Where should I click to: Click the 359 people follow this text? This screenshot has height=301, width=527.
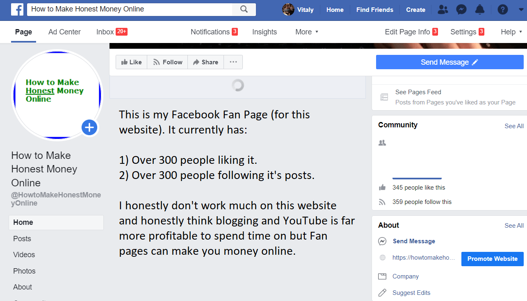click(x=422, y=202)
